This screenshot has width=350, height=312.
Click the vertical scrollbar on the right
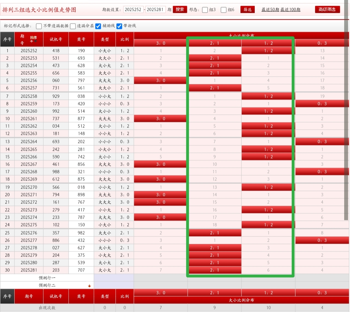(x=346, y=113)
